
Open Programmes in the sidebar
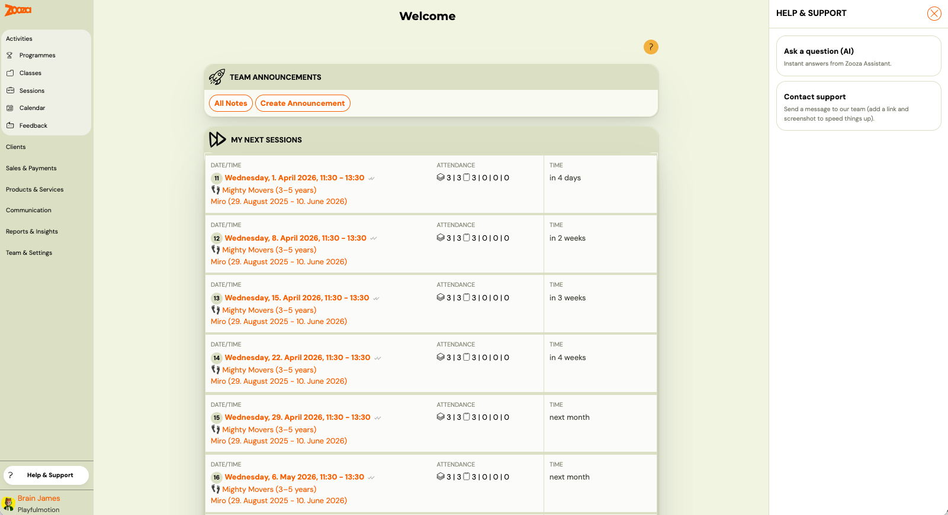[37, 55]
